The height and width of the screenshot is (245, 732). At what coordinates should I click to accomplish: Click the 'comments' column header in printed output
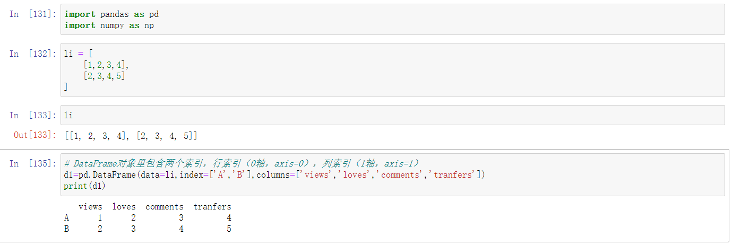click(164, 207)
